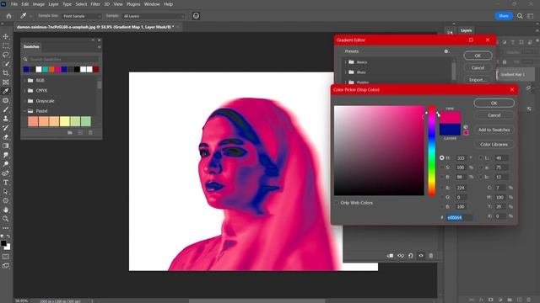
Task: Click the Add to Swatches button
Action: [x=494, y=130]
